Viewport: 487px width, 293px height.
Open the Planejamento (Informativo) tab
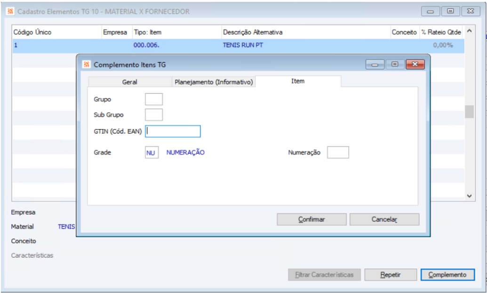(214, 82)
